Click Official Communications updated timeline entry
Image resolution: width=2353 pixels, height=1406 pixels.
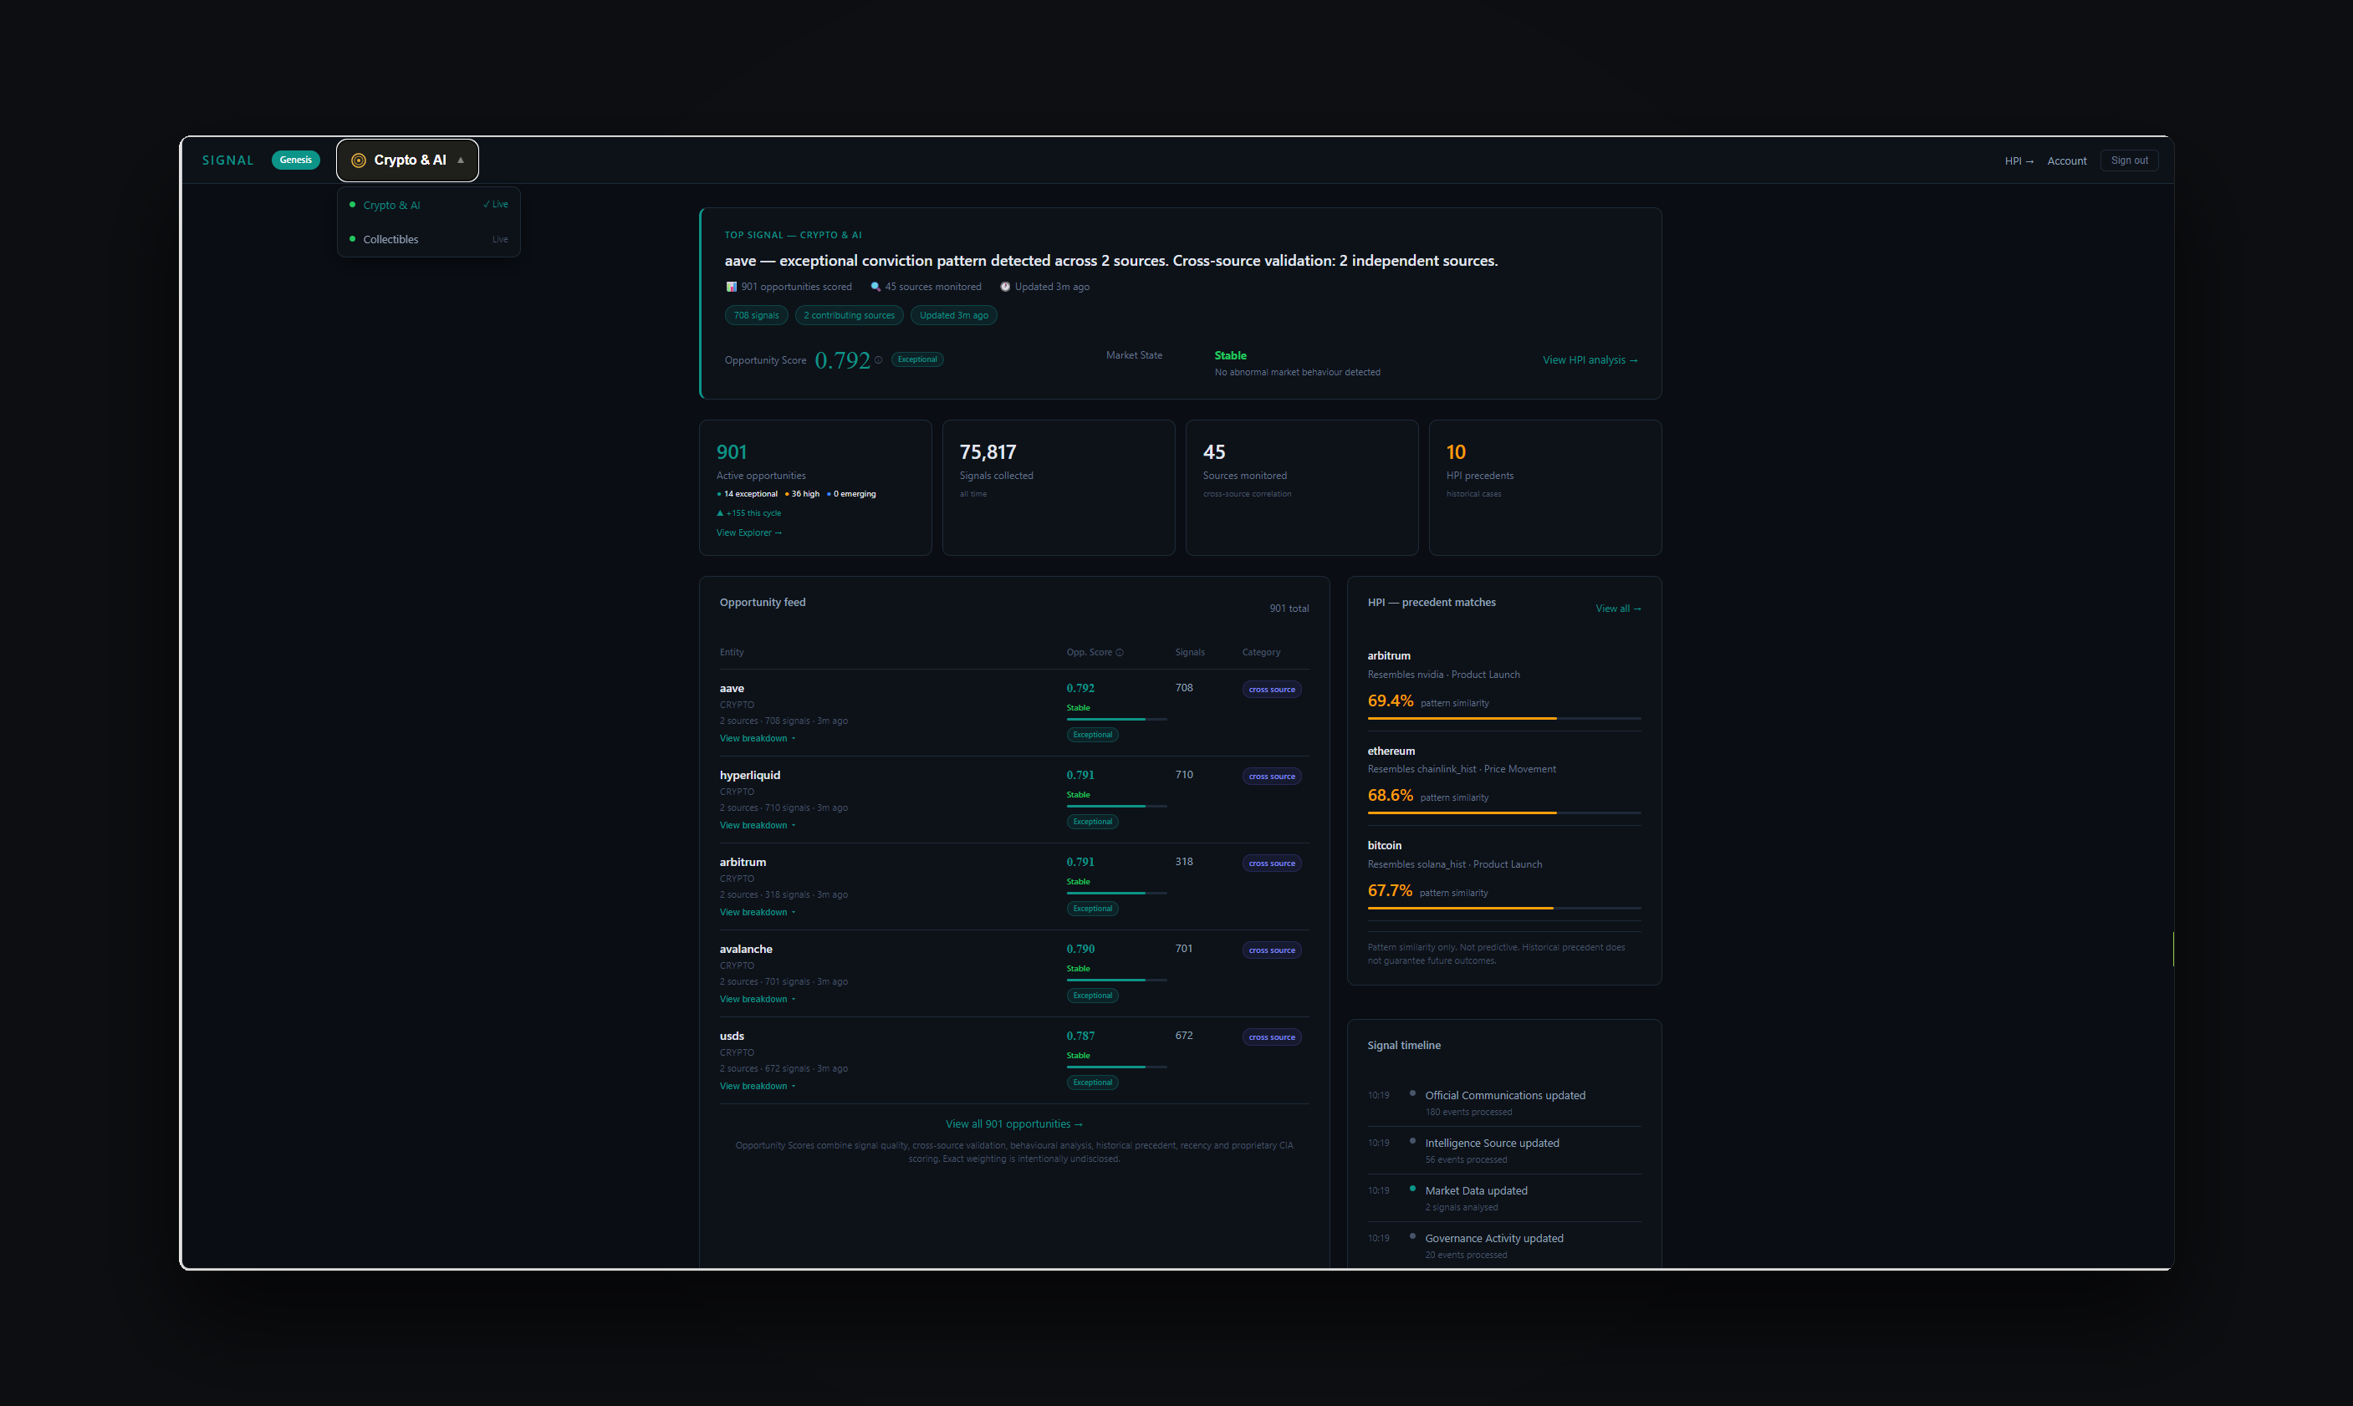pos(1504,1103)
